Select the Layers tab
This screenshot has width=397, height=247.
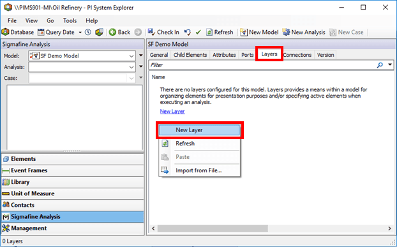(269, 54)
